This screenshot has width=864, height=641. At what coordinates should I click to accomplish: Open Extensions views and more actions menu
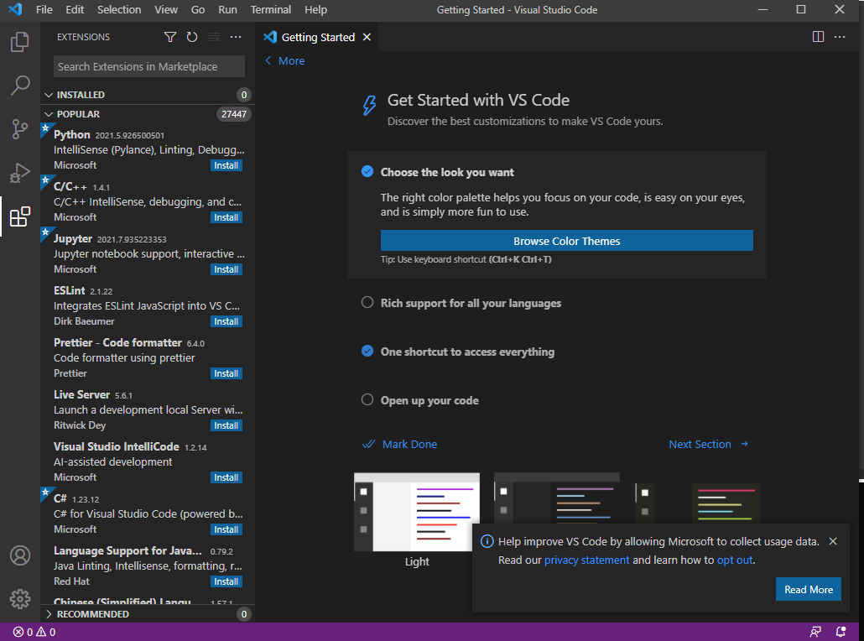[x=236, y=37]
